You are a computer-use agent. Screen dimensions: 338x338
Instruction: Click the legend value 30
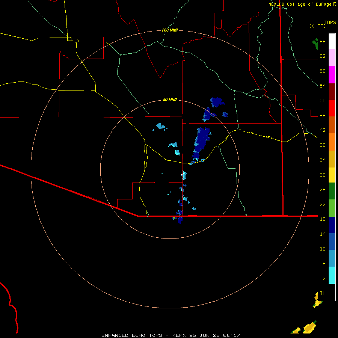tap(323, 175)
